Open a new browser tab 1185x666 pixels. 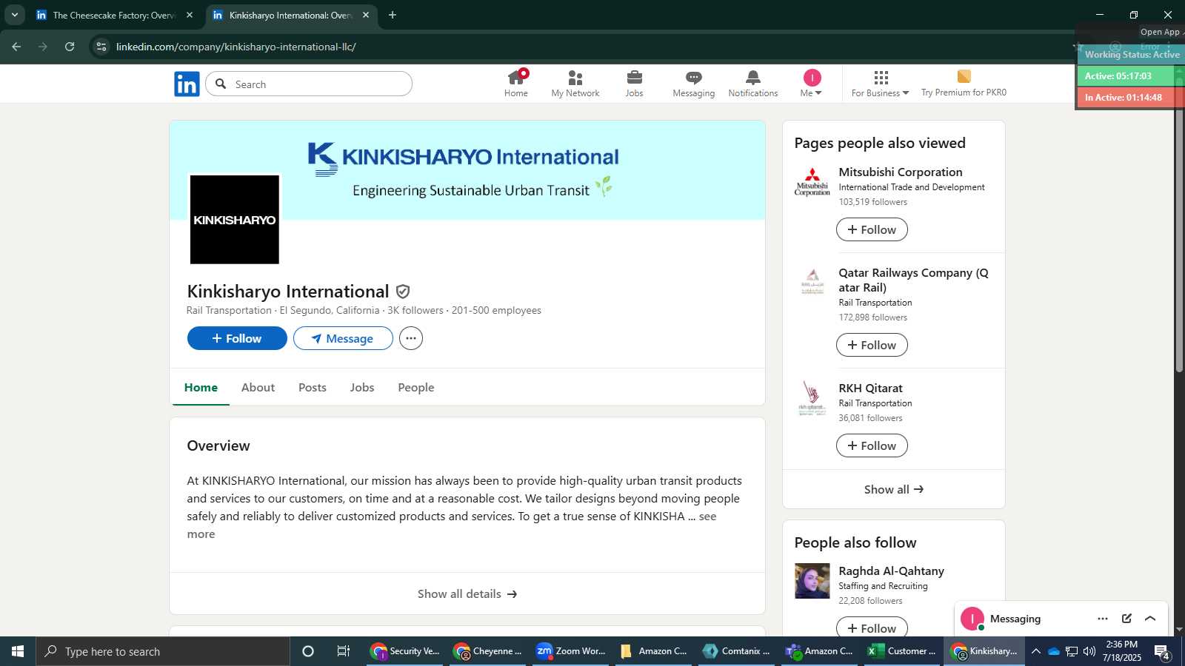393,15
